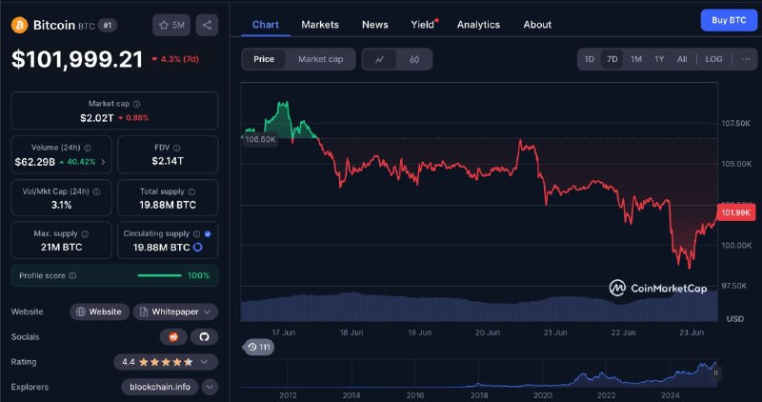
Task: Toggle chart to Price view
Action: [264, 59]
